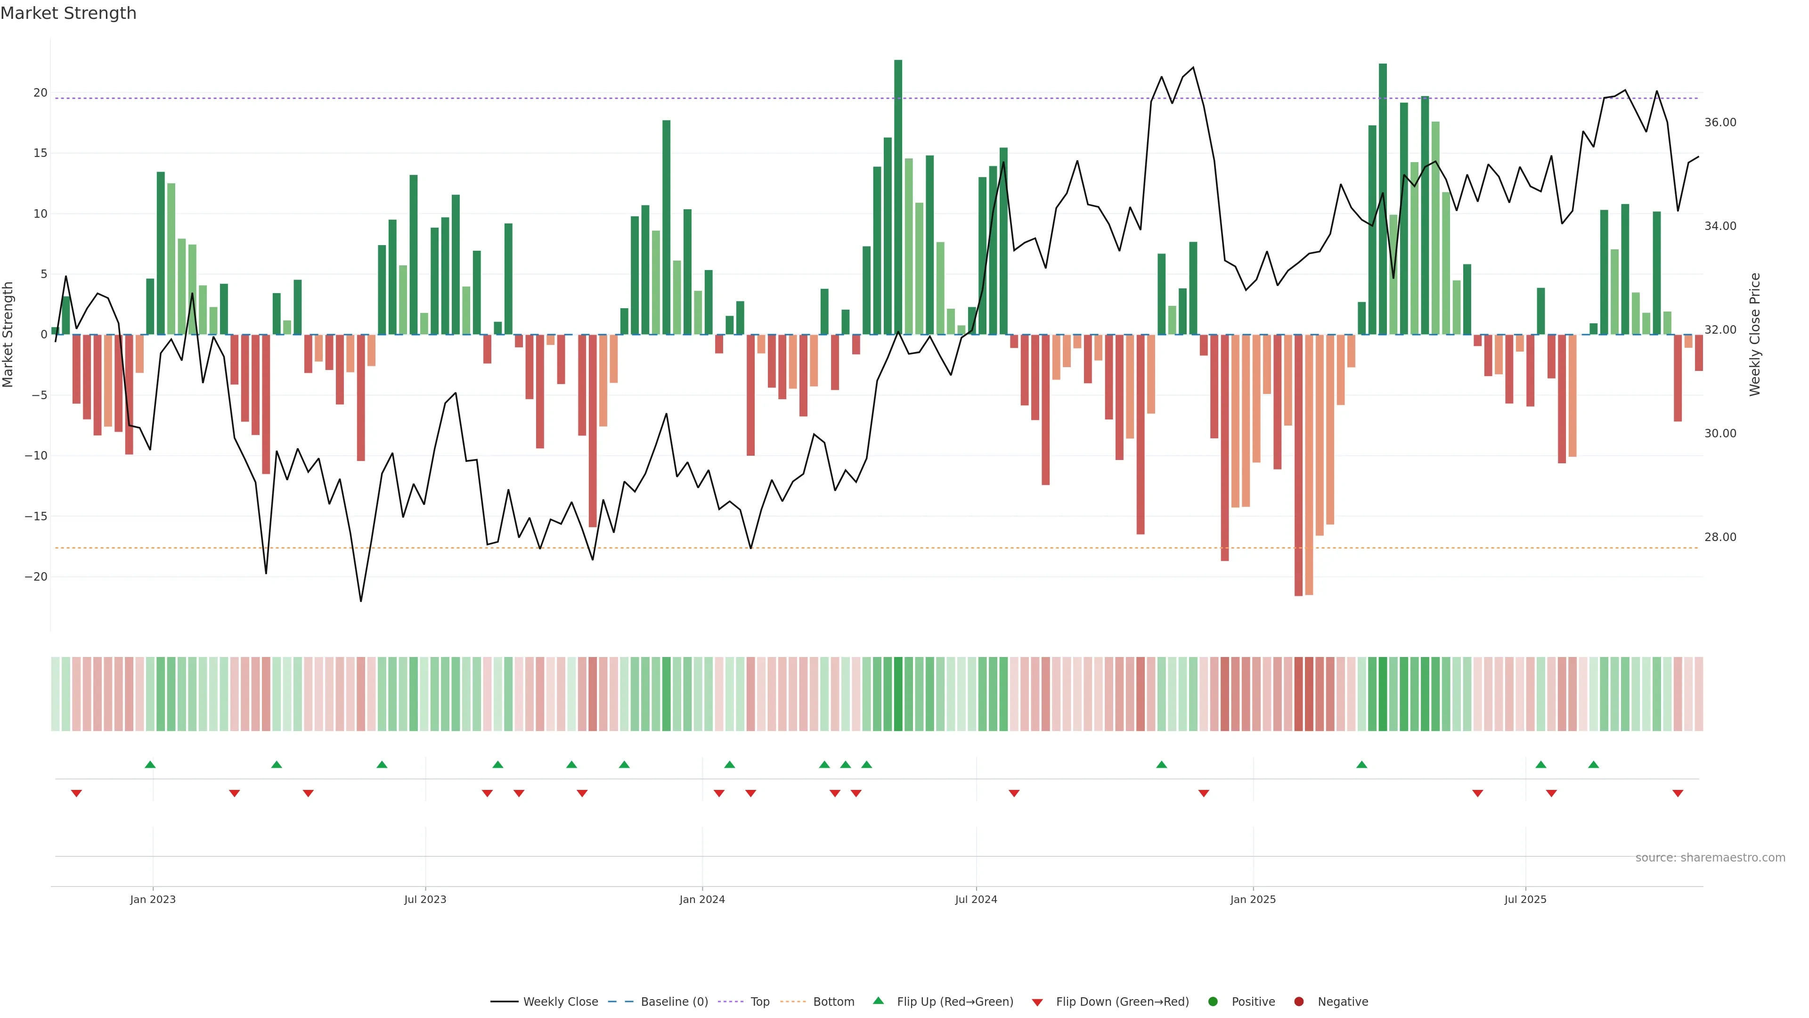The width and height of the screenshot is (1809, 1018).
Task: Click the Positive green circle legend icon
Action: (1213, 1002)
